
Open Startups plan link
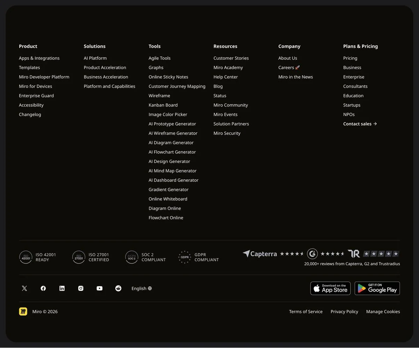(x=352, y=105)
